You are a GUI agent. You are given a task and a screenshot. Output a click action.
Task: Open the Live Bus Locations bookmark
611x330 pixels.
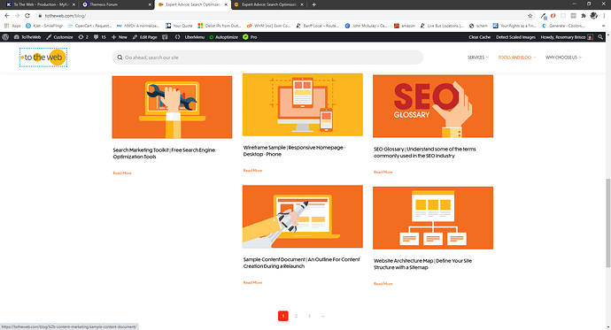[442, 26]
